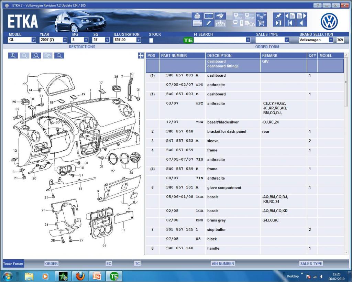Select part number 547 857 053 A
Viewport: 352px width, 282px height.
click(182, 141)
